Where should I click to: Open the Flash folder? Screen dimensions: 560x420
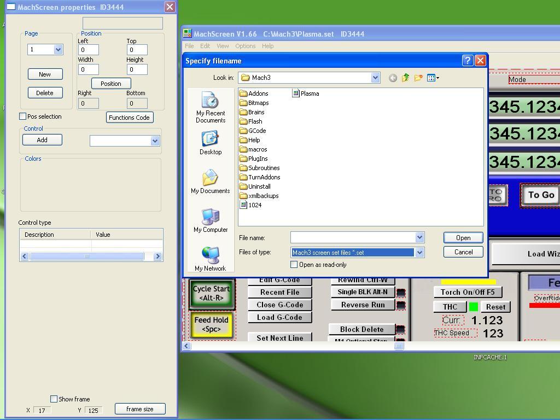251,121
